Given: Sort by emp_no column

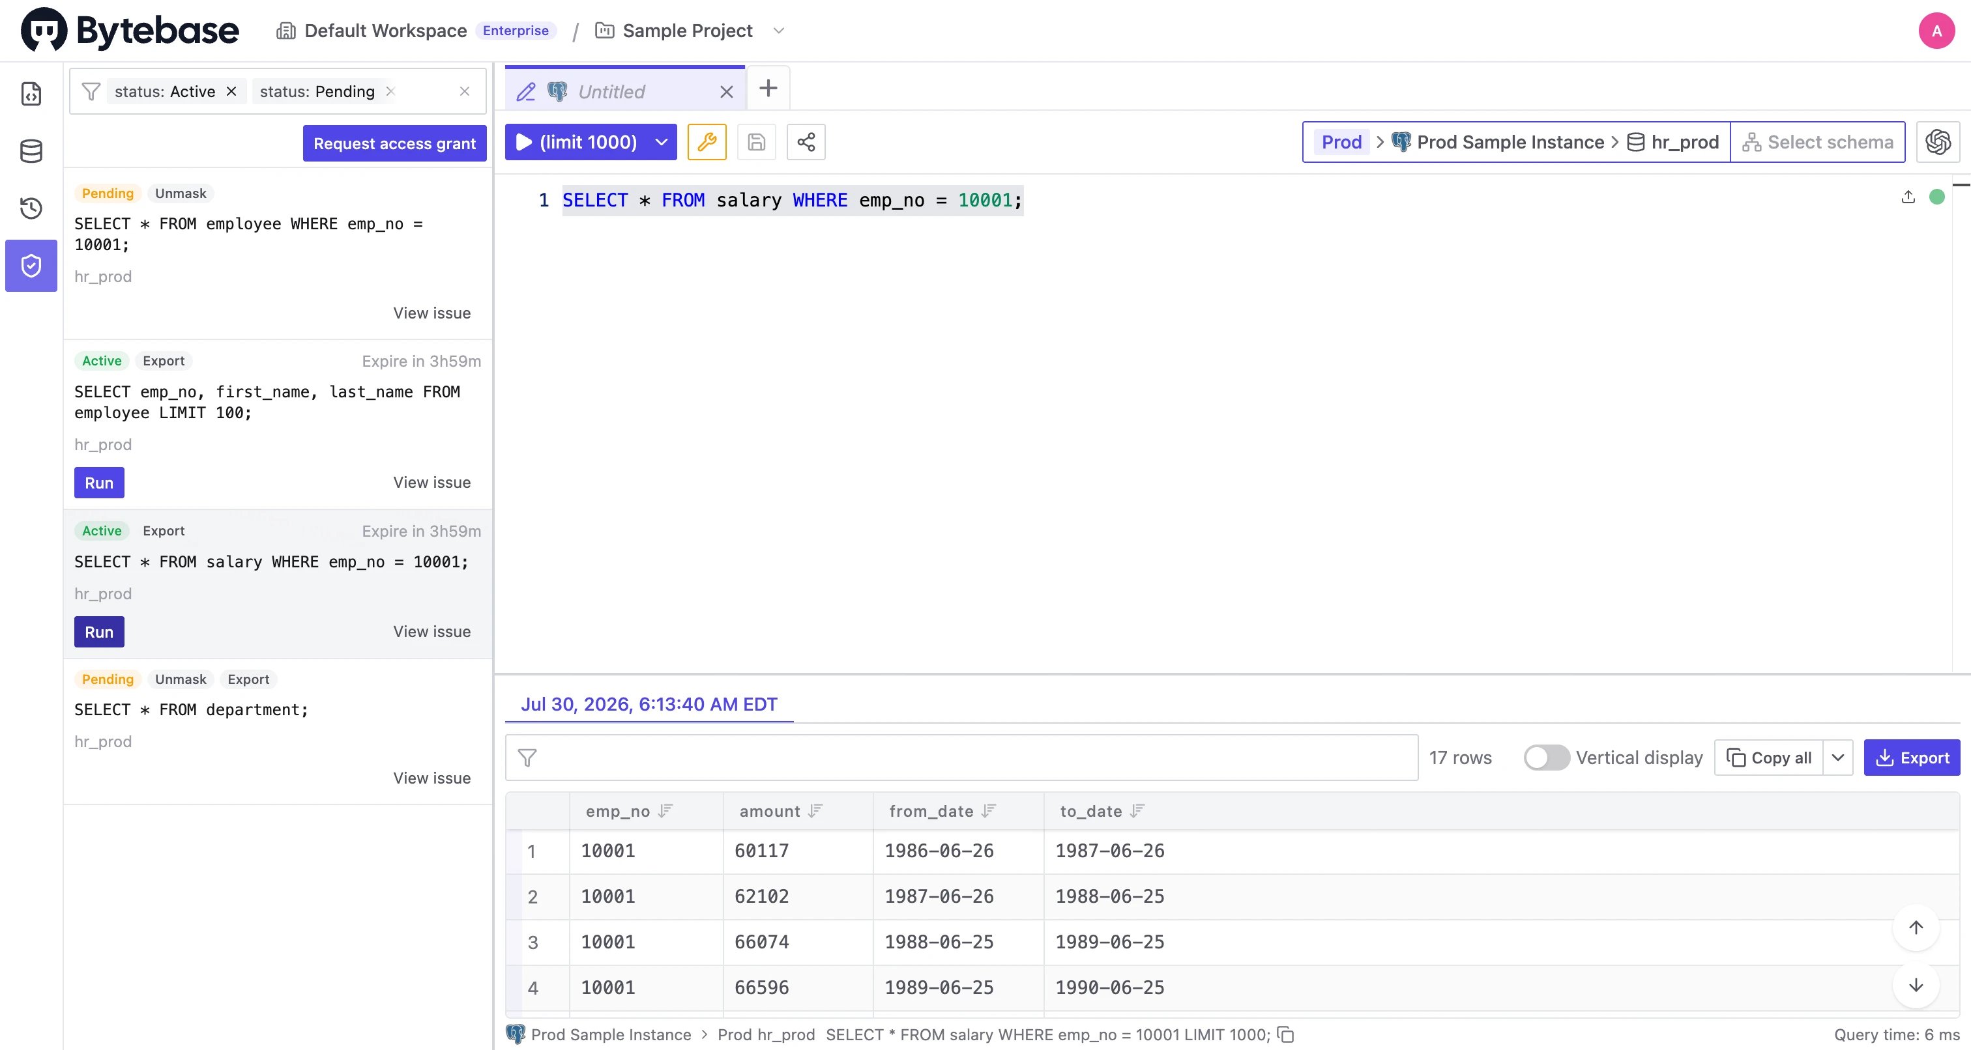Looking at the screenshot, I should [665, 811].
